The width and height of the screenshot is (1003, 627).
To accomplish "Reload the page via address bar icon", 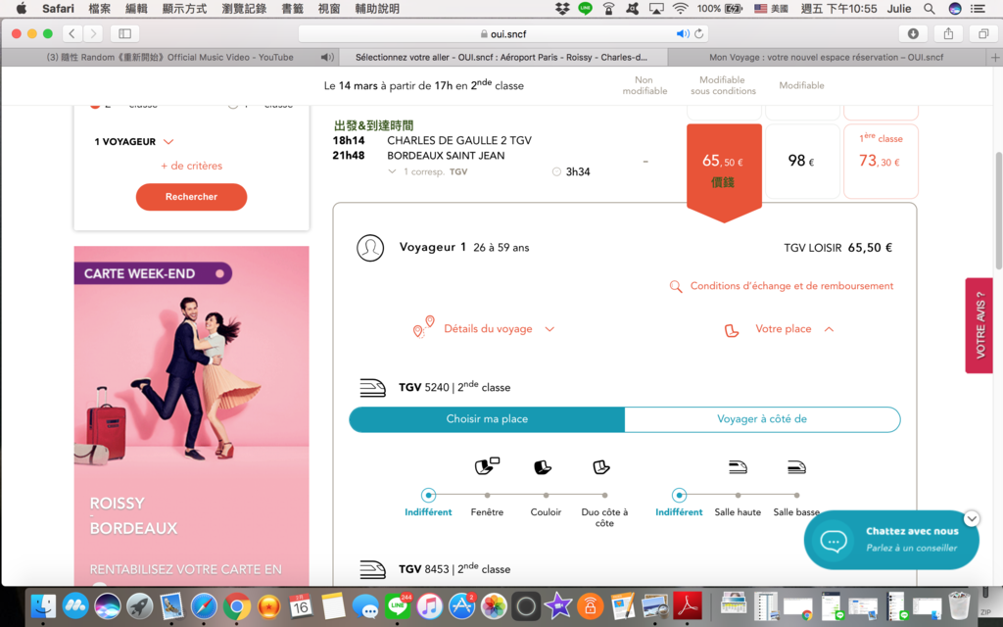I will coord(699,34).
